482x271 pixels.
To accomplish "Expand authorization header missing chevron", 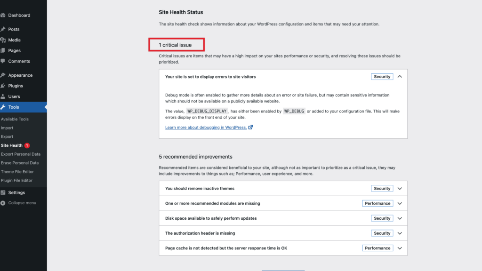I will [400, 233].
